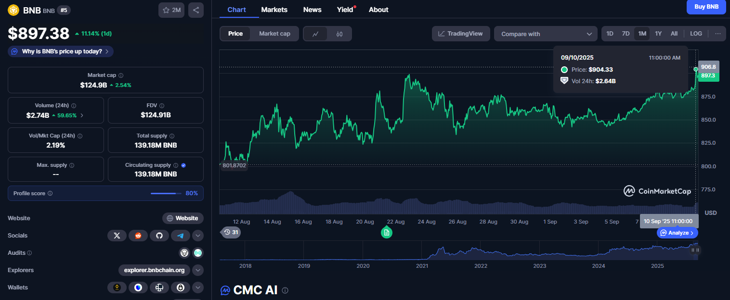Image resolution: width=730 pixels, height=300 pixels.
Task: Switch chart to Price view
Action: pos(235,34)
